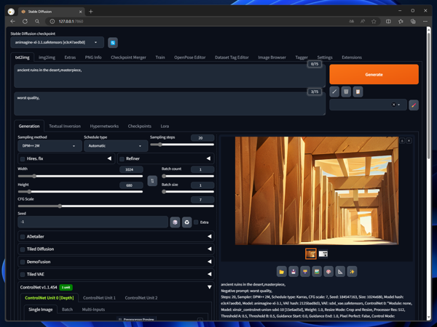Randomize seed with the dice icon
The image size is (437, 327).
coord(175,222)
